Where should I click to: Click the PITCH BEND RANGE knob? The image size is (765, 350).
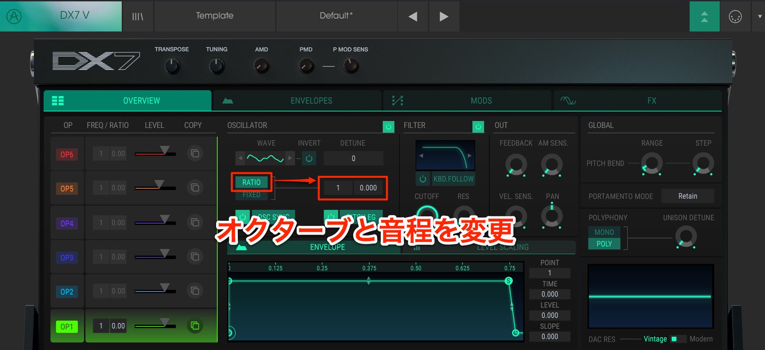tap(652, 164)
